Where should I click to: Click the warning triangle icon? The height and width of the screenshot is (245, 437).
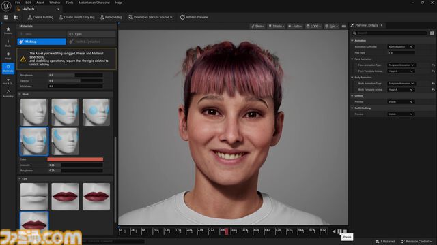23,59
